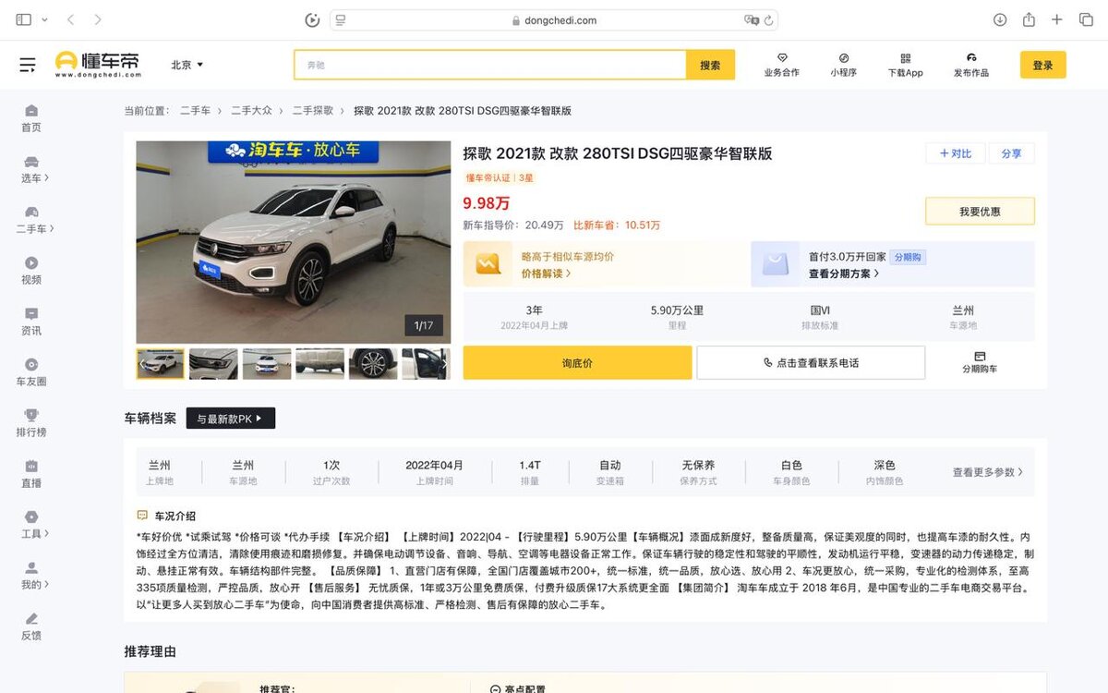The height and width of the screenshot is (693, 1108).
Task: Click the 懂车帝 logo
Action: point(97,64)
